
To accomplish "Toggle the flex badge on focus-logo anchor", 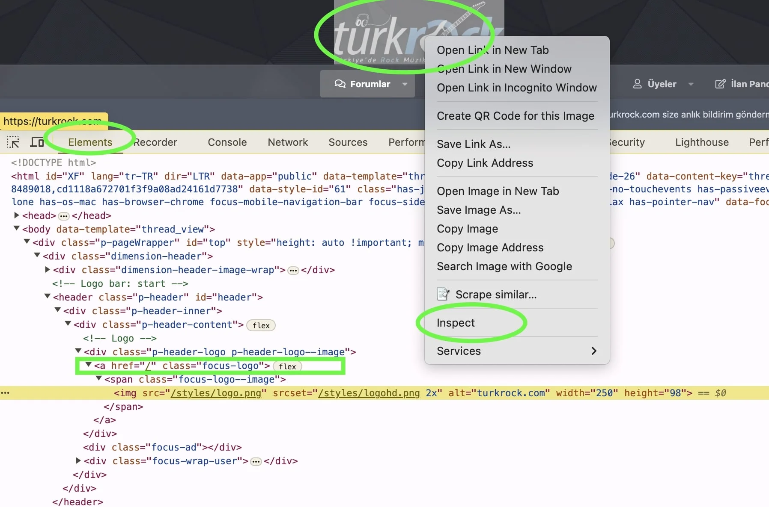I will tap(287, 366).
